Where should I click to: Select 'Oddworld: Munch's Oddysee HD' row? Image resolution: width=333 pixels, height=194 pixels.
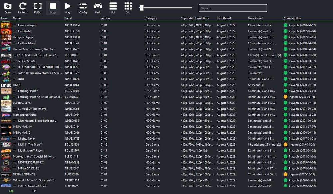(166, 180)
